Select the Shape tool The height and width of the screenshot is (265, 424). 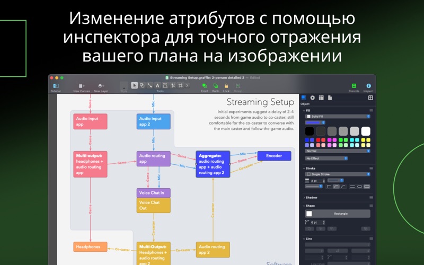pos(142,85)
